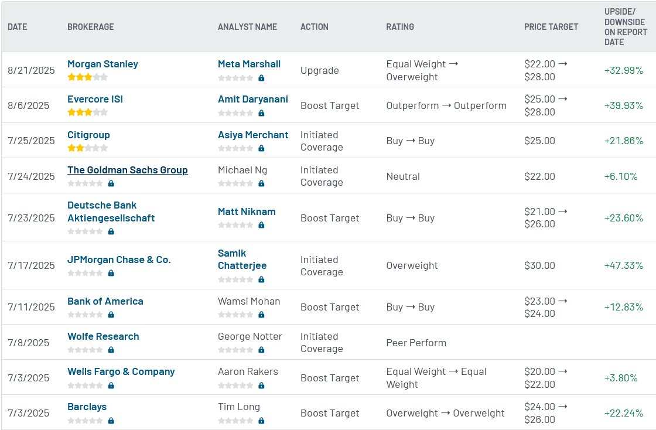The width and height of the screenshot is (656, 430).
Task: Open The Goldman Sachs Group link
Action: (127, 170)
